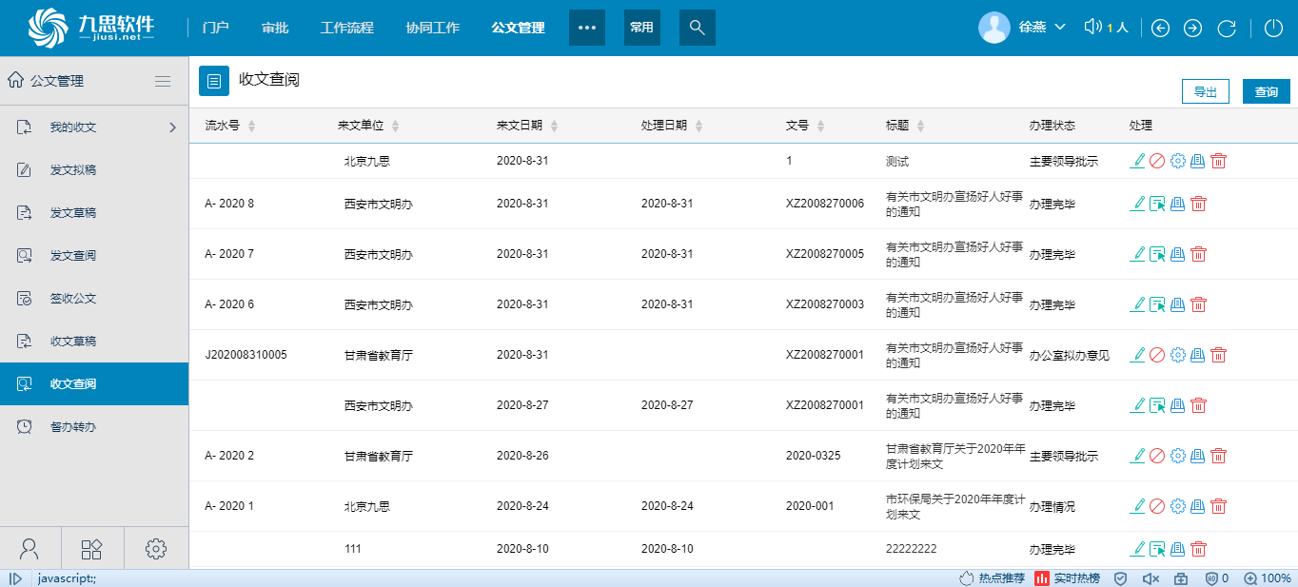Click the 查询 query button
Image resolution: width=1298 pixels, height=587 pixels.
tap(1266, 91)
